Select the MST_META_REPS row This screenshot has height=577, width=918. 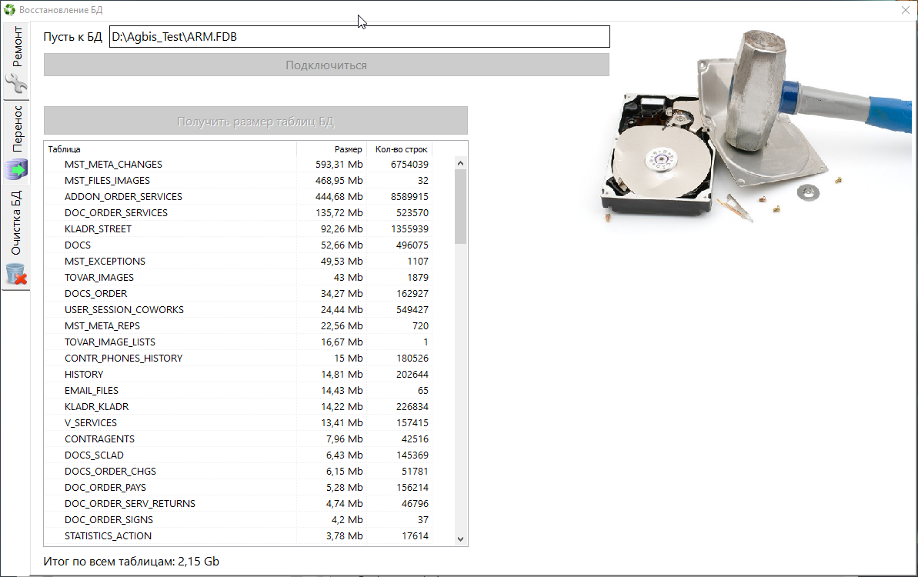[x=238, y=326]
